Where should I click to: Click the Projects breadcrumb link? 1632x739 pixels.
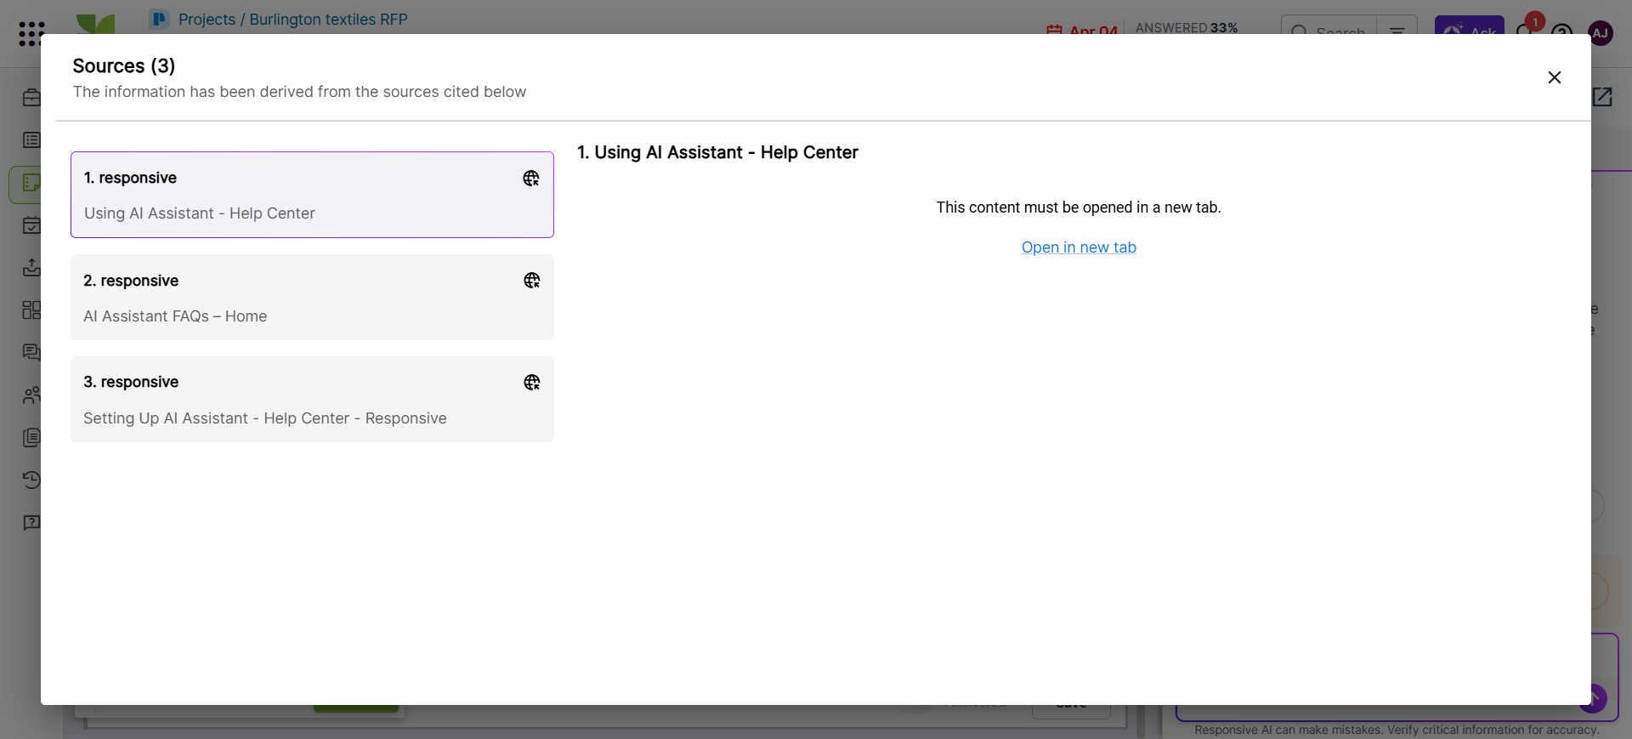(207, 20)
